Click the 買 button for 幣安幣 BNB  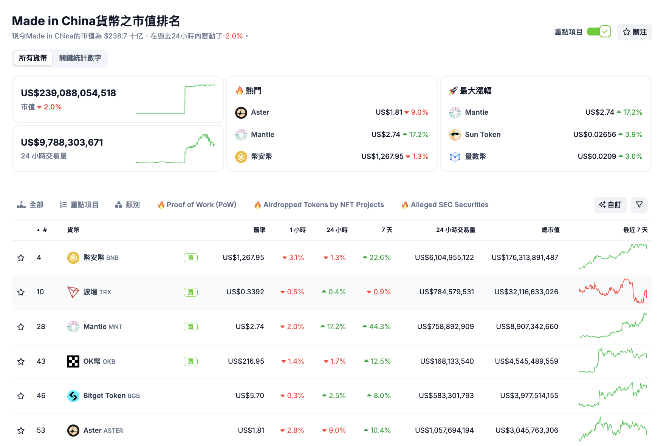[190, 257]
